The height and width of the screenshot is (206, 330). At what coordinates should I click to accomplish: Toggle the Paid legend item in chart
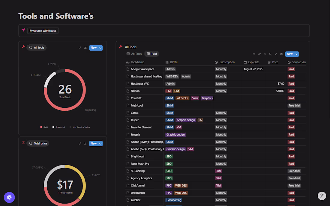pos(44,127)
